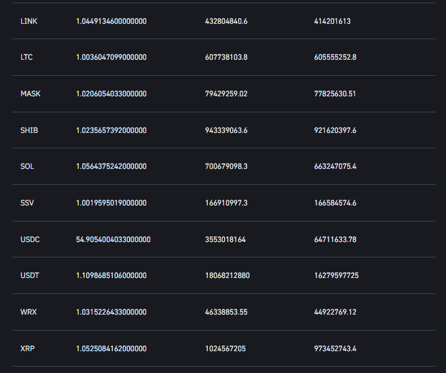Image resolution: width=446 pixels, height=373 pixels.
Task: Select SHIB value 943339063.6
Action: [226, 130]
